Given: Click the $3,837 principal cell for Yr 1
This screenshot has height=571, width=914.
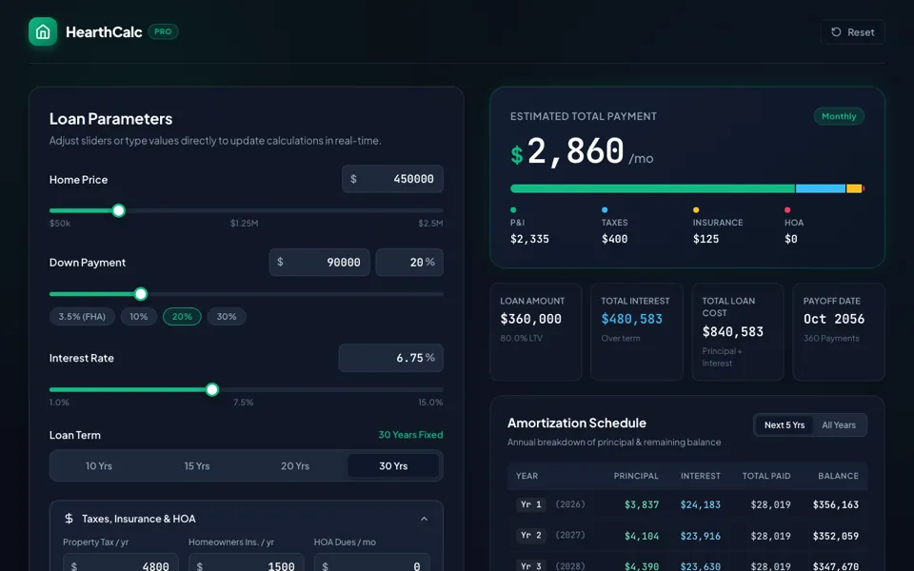Looking at the screenshot, I should coord(642,504).
